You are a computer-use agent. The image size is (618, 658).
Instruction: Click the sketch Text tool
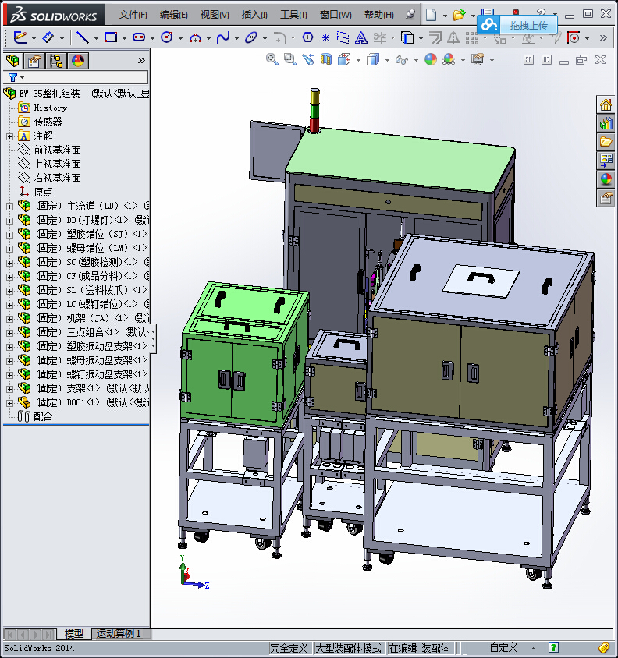tap(360, 38)
